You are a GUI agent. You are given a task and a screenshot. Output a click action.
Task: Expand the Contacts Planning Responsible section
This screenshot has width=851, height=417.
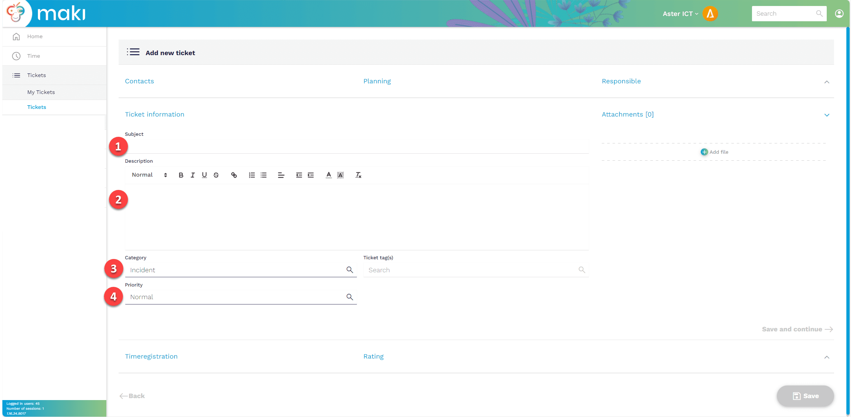click(x=827, y=82)
